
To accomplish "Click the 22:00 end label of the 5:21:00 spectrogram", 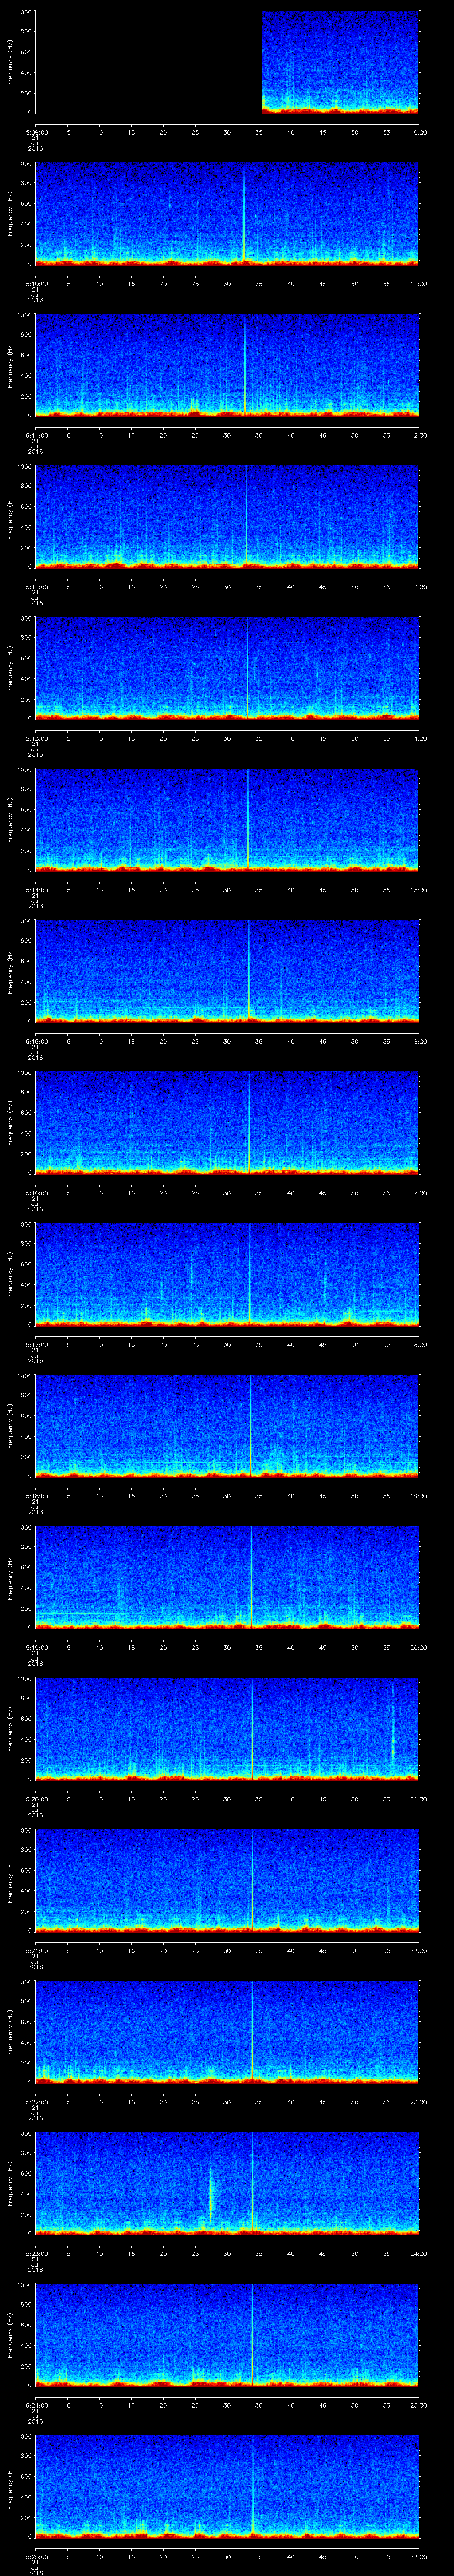I will coord(418,1950).
